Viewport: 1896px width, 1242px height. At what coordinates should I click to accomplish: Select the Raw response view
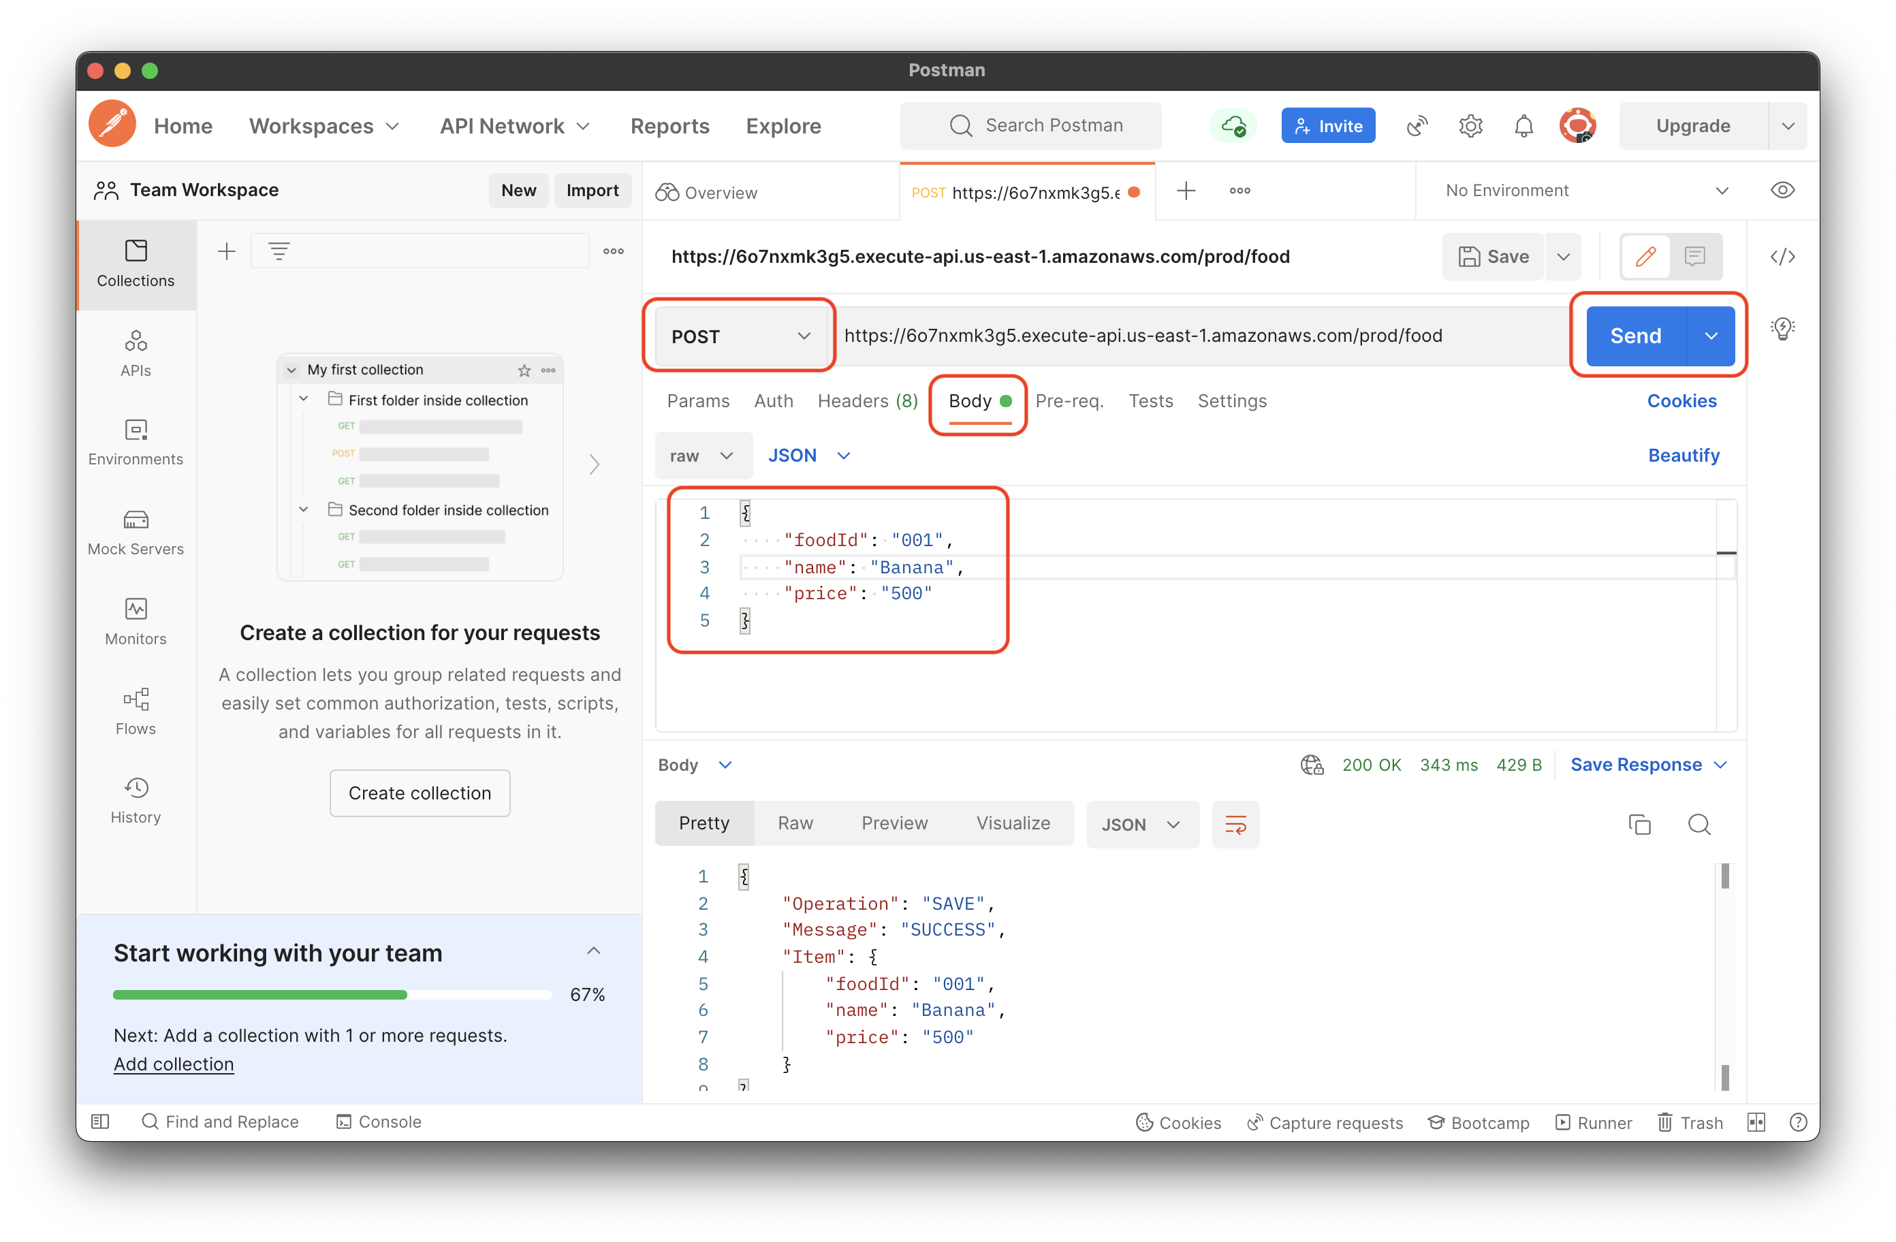point(795,824)
